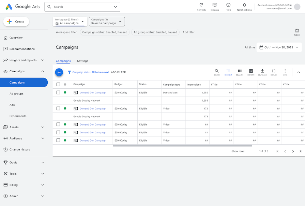Viewport: 305px width, 206px height.
Task: Open the Workspace 'All campaigns' dropdown
Action: pos(69,21)
